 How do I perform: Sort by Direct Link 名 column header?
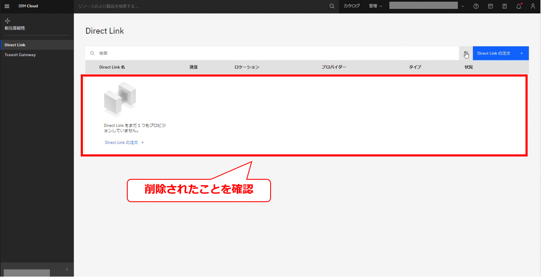point(112,67)
